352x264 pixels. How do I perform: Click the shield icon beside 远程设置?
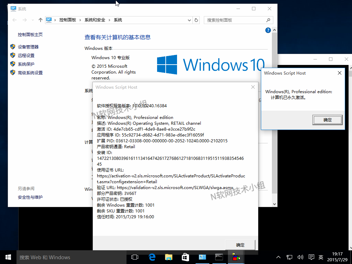[x=13, y=55]
